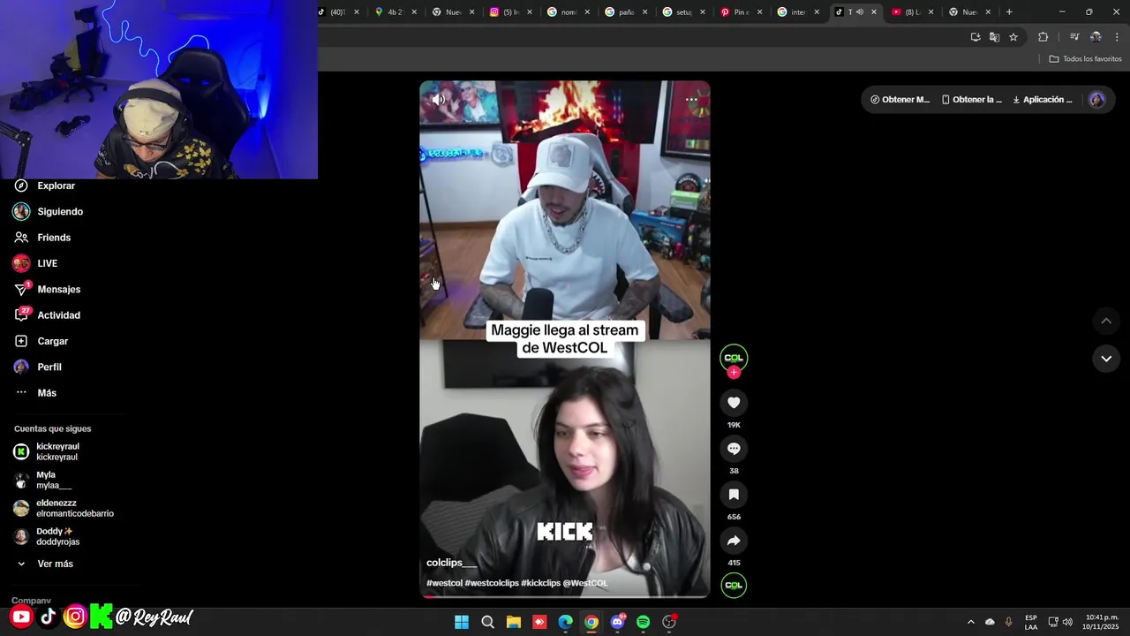Viewport: 1130px width, 636px height.
Task: Go to the Siguiendo feed
Action: point(49,211)
